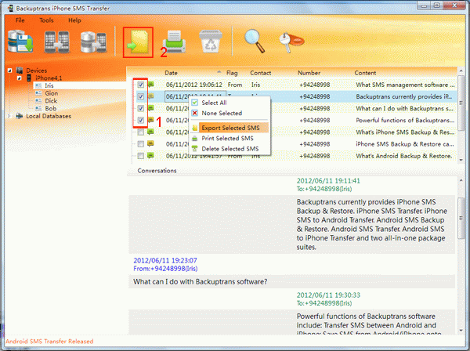Choose Delete Selected SMS

pyautogui.click(x=230, y=149)
